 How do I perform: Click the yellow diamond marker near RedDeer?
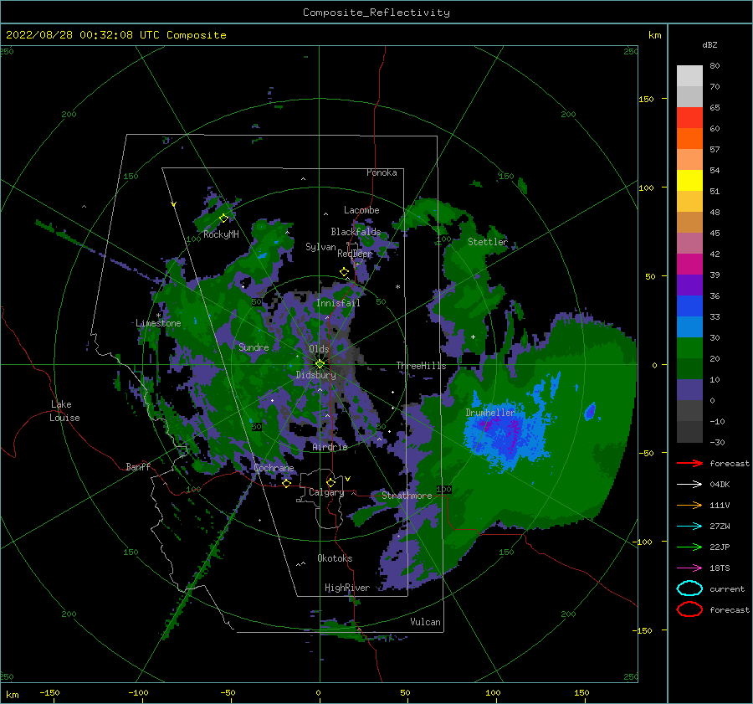click(344, 272)
